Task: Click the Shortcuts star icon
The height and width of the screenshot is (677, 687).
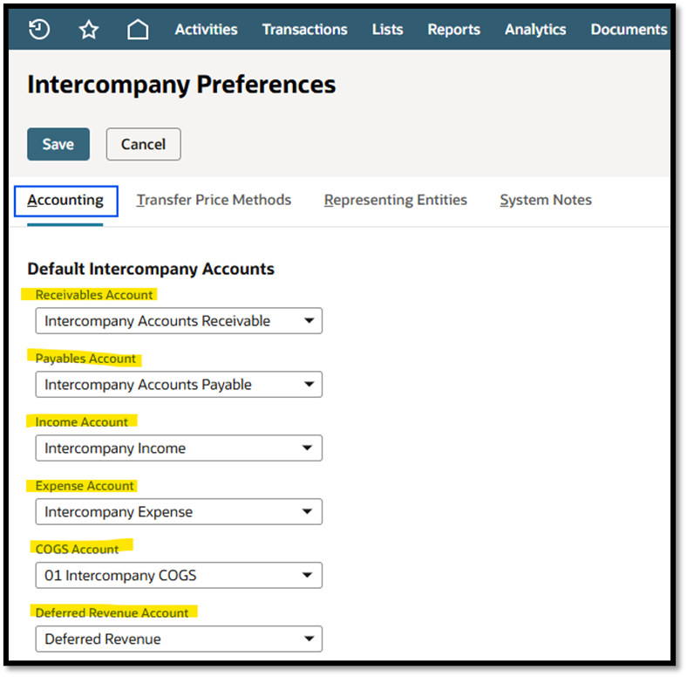Action: (x=89, y=30)
